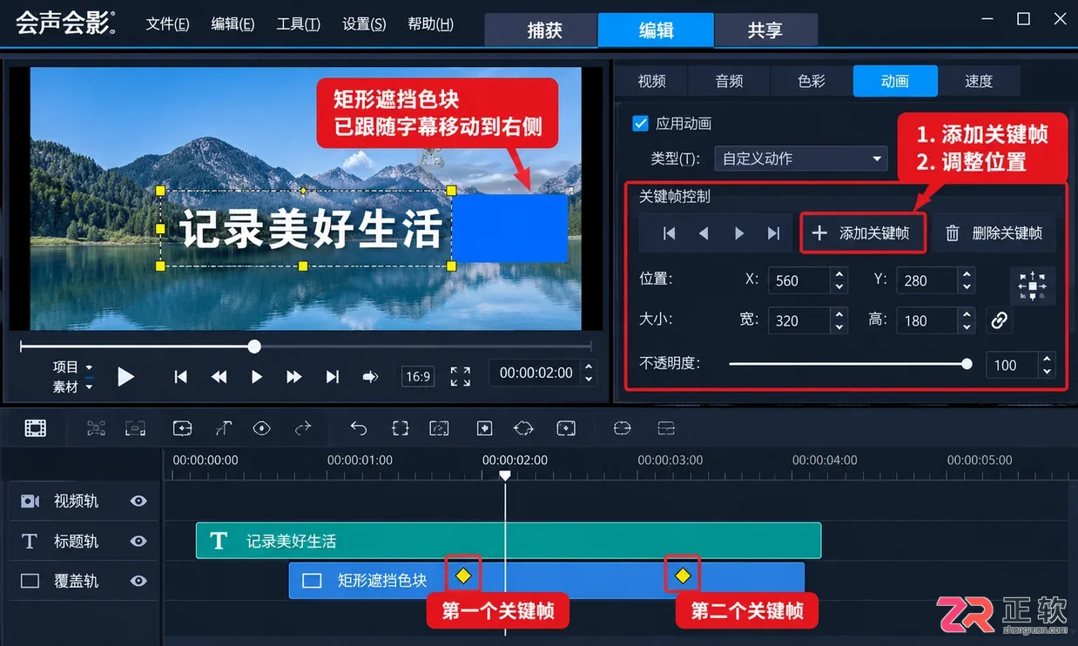Viewport: 1078px width, 646px height.
Task: Click the timecode stepper arrows
Action: click(x=589, y=373)
